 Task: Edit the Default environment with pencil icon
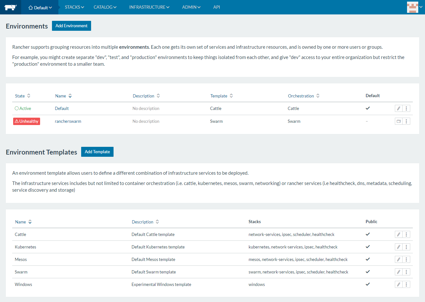click(398, 108)
